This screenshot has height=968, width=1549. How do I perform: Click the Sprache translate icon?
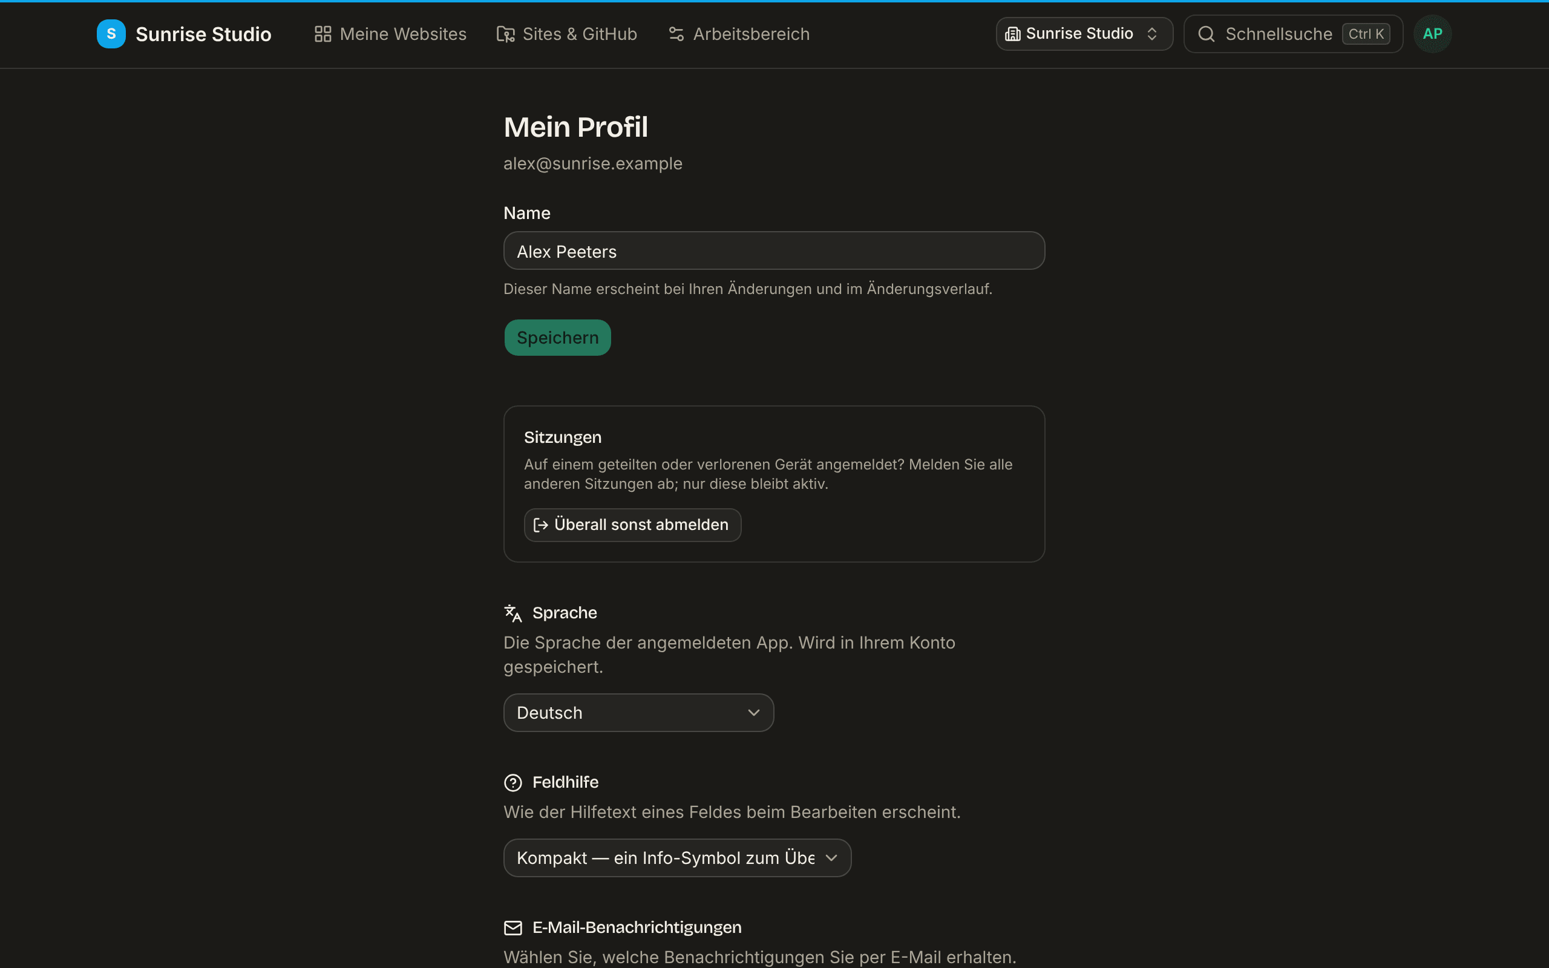[x=513, y=613]
